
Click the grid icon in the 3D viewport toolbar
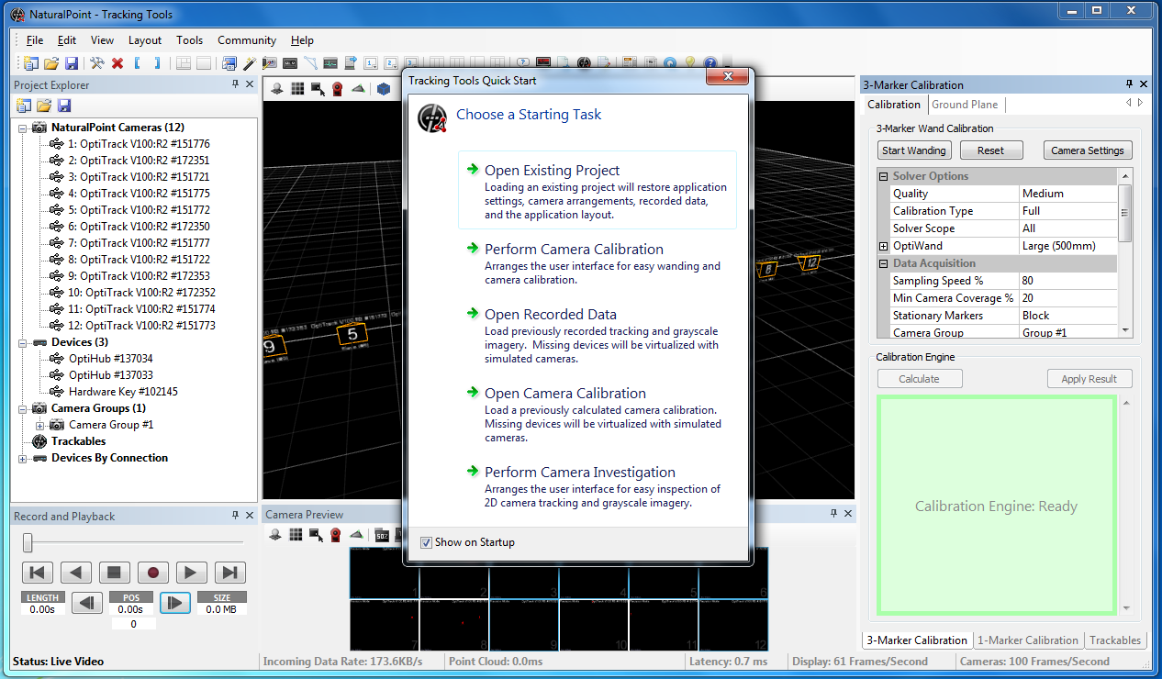point(297,89)
